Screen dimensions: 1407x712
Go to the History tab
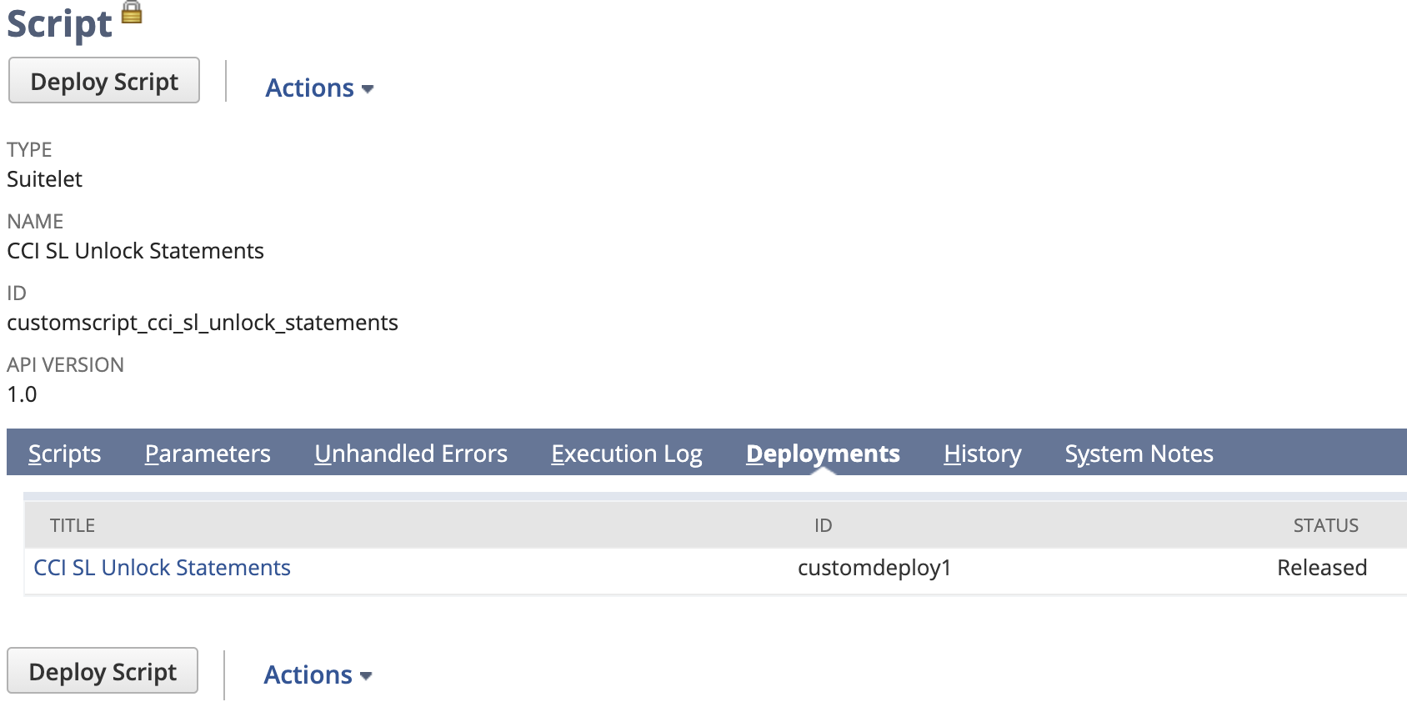983,454
